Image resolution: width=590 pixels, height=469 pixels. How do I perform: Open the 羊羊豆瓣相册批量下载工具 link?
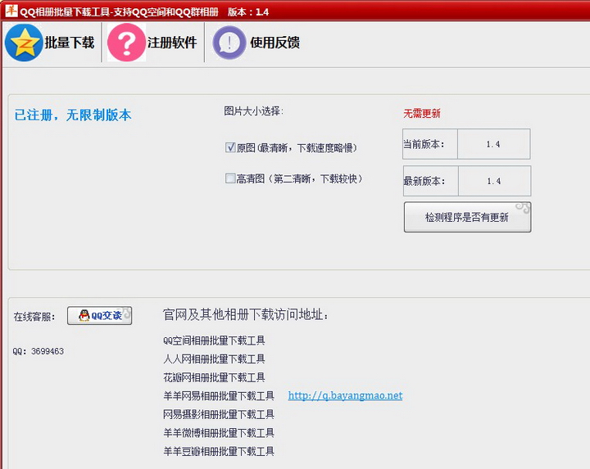(219, 451)
